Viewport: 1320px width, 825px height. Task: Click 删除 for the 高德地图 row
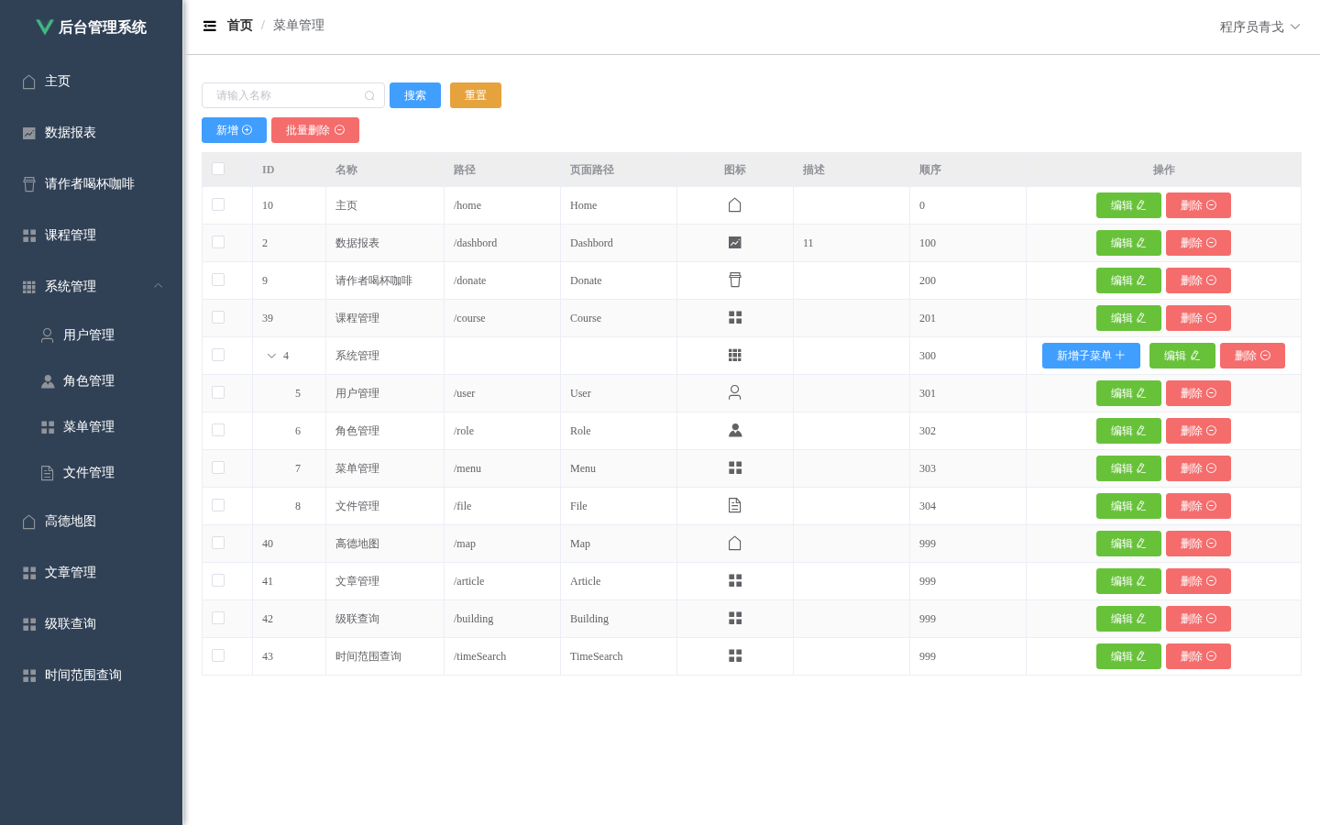pyautogui.click(x=1198, y=544)
